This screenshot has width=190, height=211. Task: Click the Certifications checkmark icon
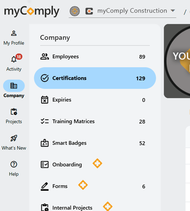click(45, 78)
